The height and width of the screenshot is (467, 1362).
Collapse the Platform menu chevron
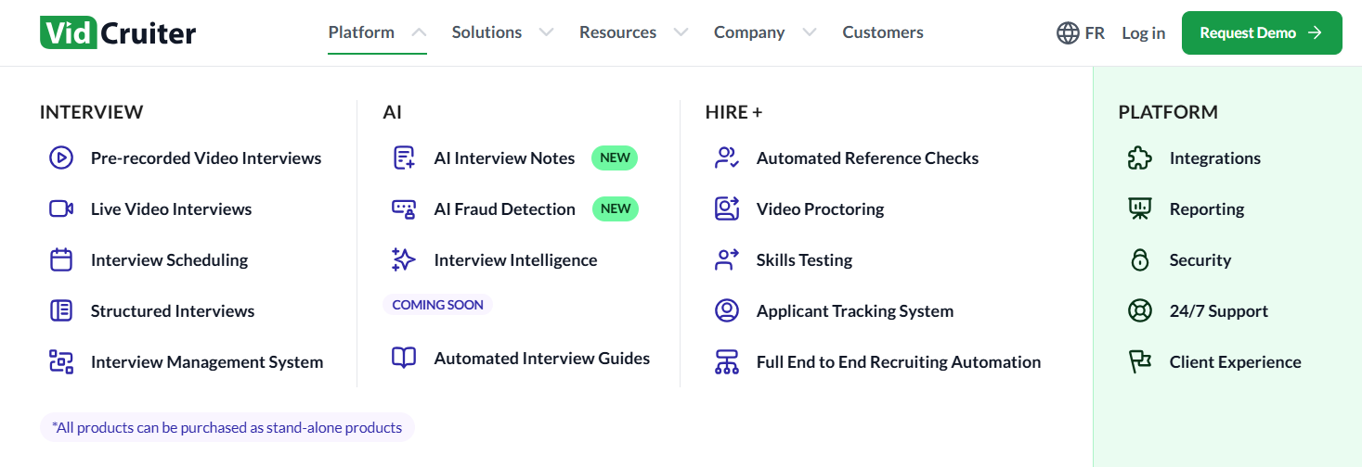coord(419,32)
